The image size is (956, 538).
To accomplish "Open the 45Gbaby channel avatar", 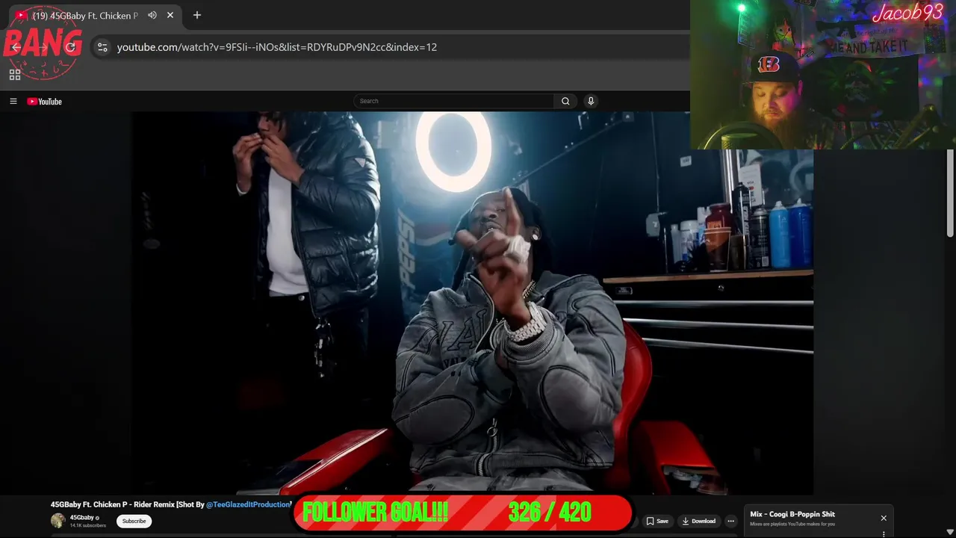I will tap(58, 521).
